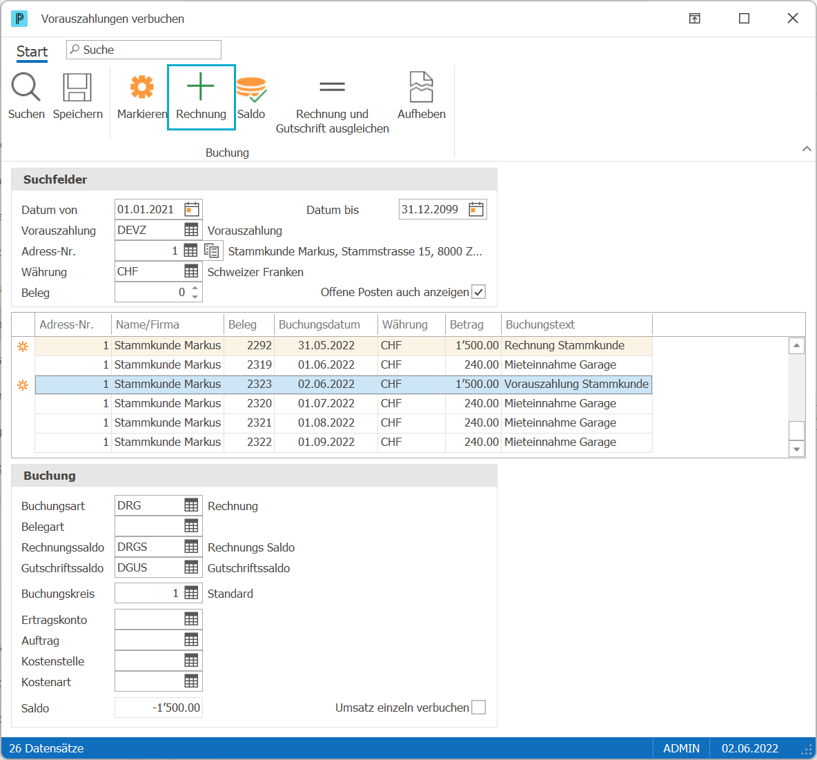Image resolution: width=817 pixels, height=760 pixels.
Task: Click the table scrollbar down arrow
Action: [797, 449]
